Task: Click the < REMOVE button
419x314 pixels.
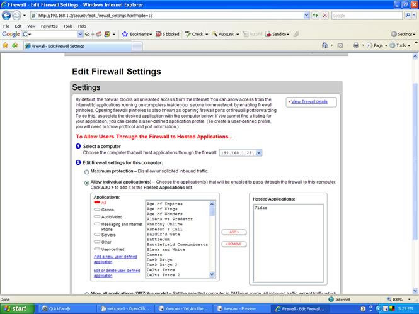Action: 234,244
